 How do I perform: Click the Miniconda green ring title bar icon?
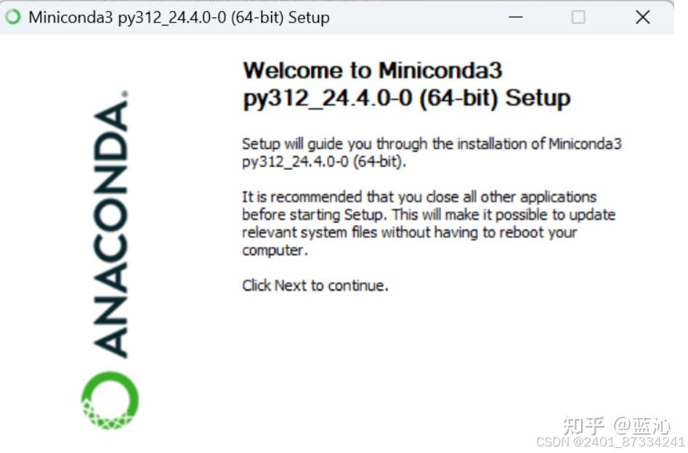13,17
